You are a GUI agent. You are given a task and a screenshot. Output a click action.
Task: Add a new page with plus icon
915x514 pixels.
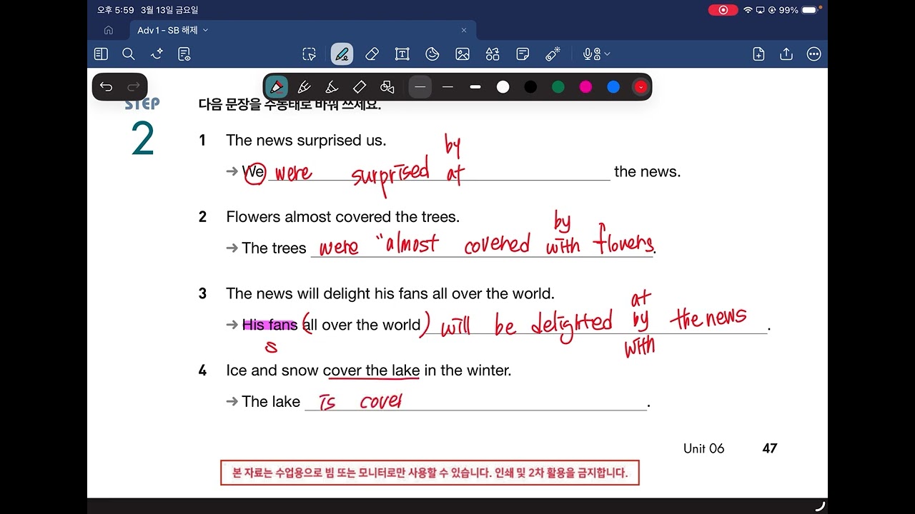(758, 54)
